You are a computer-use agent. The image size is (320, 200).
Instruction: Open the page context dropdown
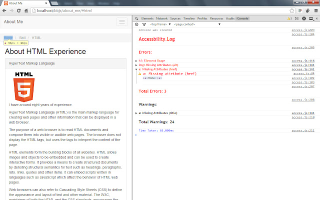click(197, 24)
